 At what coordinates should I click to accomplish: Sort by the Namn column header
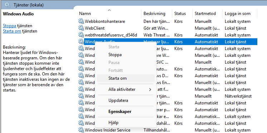click(x=85, y=14)
